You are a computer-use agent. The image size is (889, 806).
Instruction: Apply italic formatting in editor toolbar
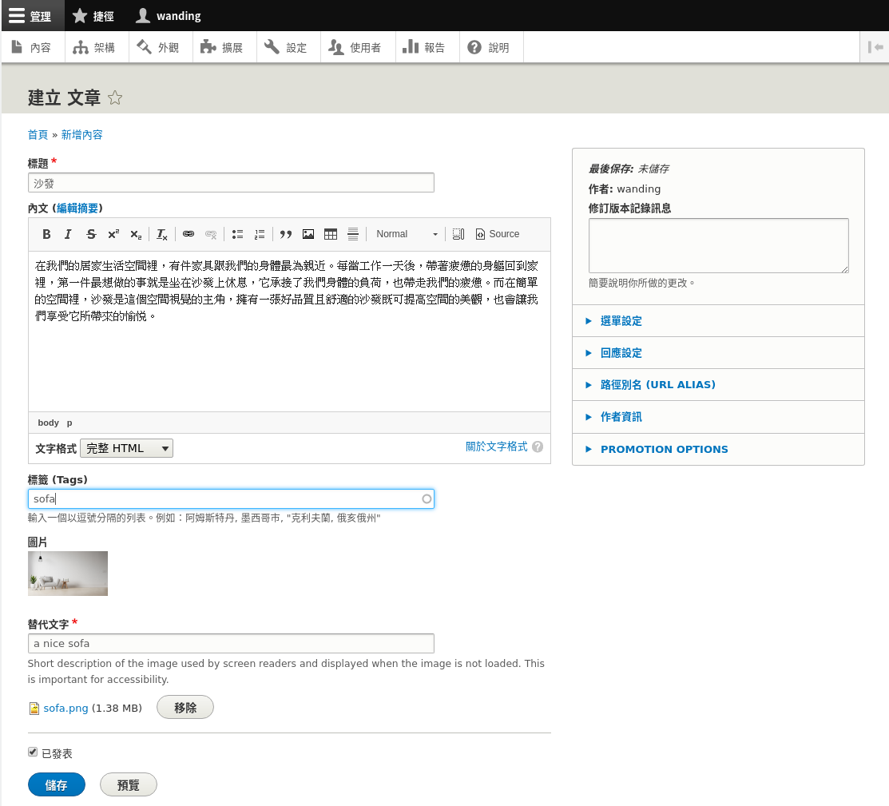click(68, 234)
